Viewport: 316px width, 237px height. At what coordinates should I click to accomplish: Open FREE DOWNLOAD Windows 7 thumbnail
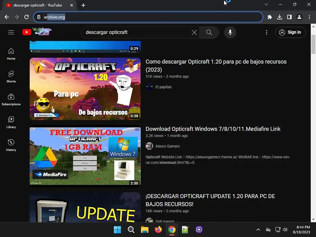point(85,156)
